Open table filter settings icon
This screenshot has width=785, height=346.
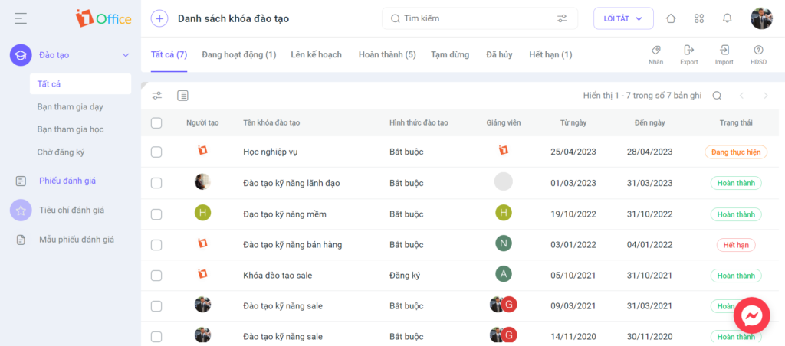pos(157,96)
